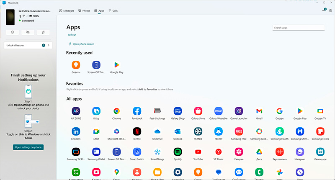Toggle the phone's silent mode button
This screenshot has width=335, height=180.
pyautogui.click(x=28, y=32)
